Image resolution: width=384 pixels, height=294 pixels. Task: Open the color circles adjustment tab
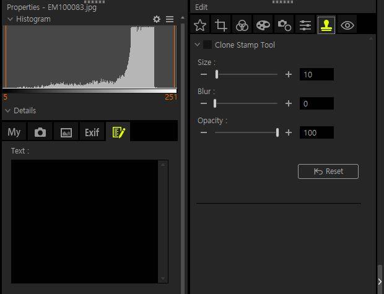tap(242, 25)
